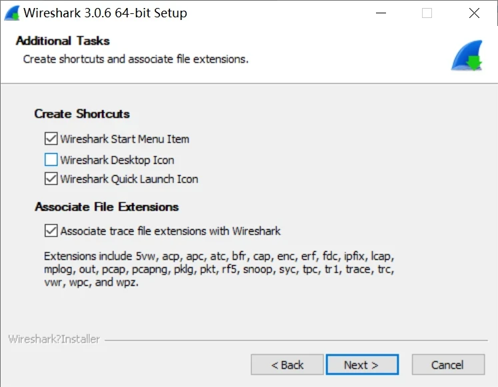
Task: Click the 'Wireshark Quick Launch Icon' label text
Action: [x=129, y=179]
